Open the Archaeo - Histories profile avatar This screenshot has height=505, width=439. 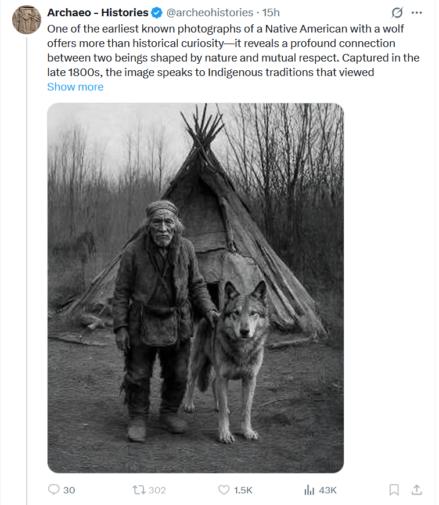pyautogui.click(x=26, y=20)
